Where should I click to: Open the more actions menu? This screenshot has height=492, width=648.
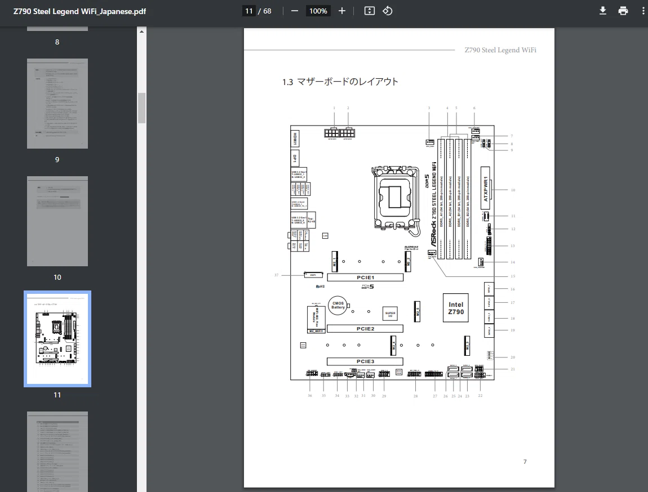point(643,11)
